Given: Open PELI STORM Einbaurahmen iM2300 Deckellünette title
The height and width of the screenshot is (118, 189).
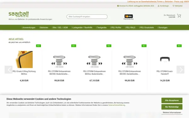Looking at the screenshot, I should (x=129, y=73).
